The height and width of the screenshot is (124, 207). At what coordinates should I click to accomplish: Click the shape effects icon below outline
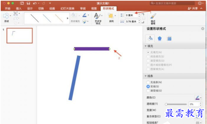coord(84,21)
